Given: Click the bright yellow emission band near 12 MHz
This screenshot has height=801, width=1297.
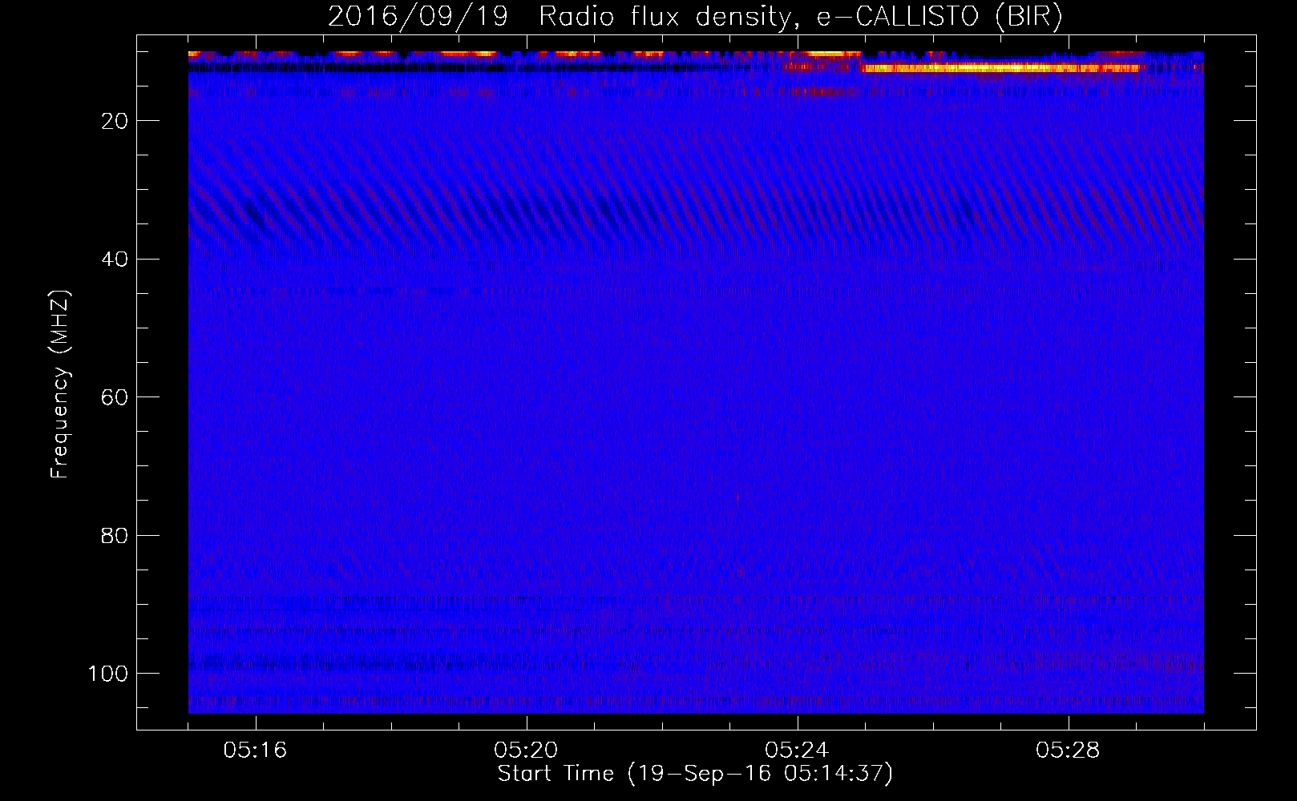Looking at the screenshot, I should tap(1000, 68).
